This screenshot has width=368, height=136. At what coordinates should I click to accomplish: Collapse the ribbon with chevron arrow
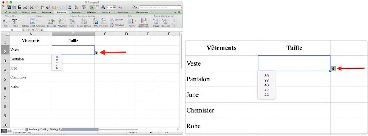point(175,12)
